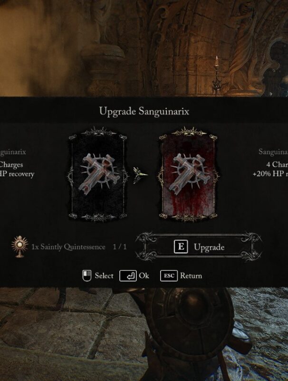Select the upgraded Sanguinarix card with blood-red background

189,174
